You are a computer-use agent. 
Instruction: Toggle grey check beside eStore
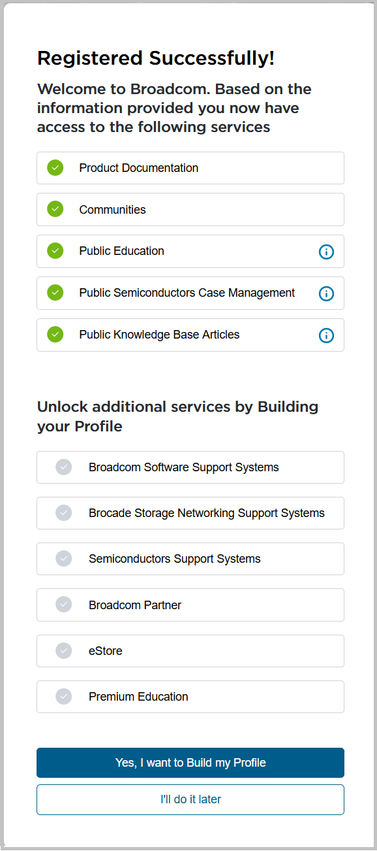[x=64, y=651]
